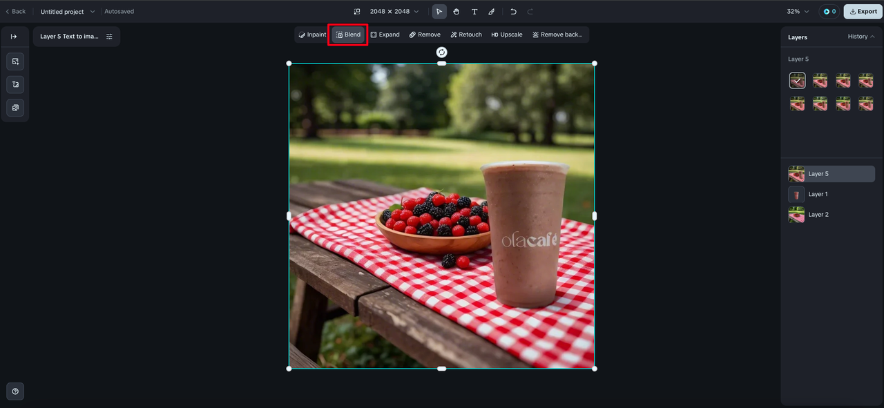Click the Layer 1 cup thumbnail
This screenshot has height=408, width=884.
click(x=796, y=194)
